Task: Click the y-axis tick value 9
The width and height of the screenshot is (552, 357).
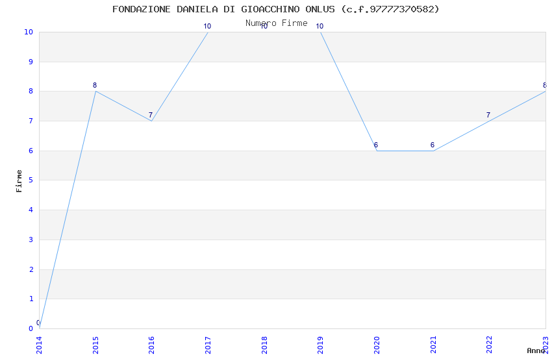Action: point(31,62)
